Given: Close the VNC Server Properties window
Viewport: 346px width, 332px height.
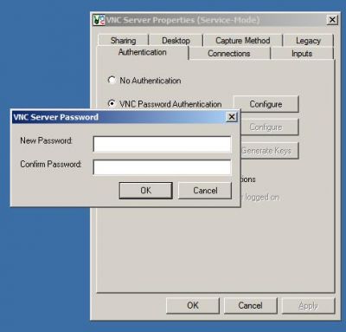Looking at the screenshot, I should point(332,20).
